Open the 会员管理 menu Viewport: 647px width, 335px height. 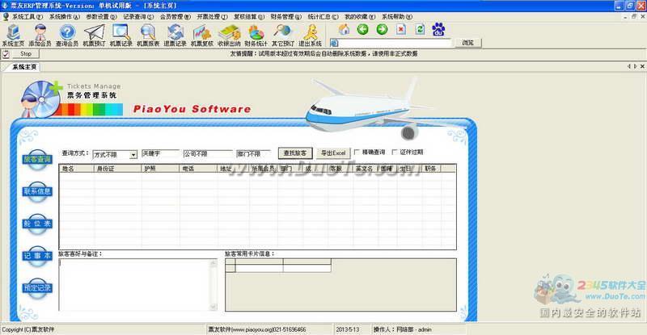pyautogui.click(x=175, y=17)
